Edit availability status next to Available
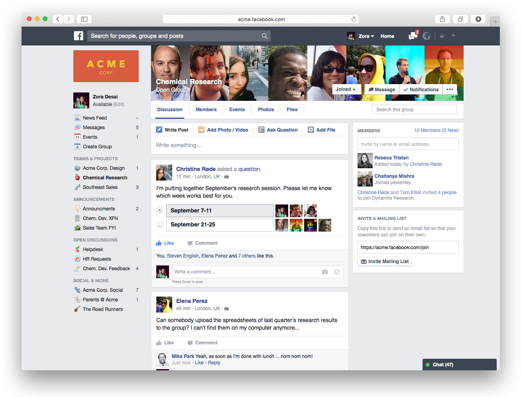The width and height of the screenshot is (521, 397). coord(119,104)
